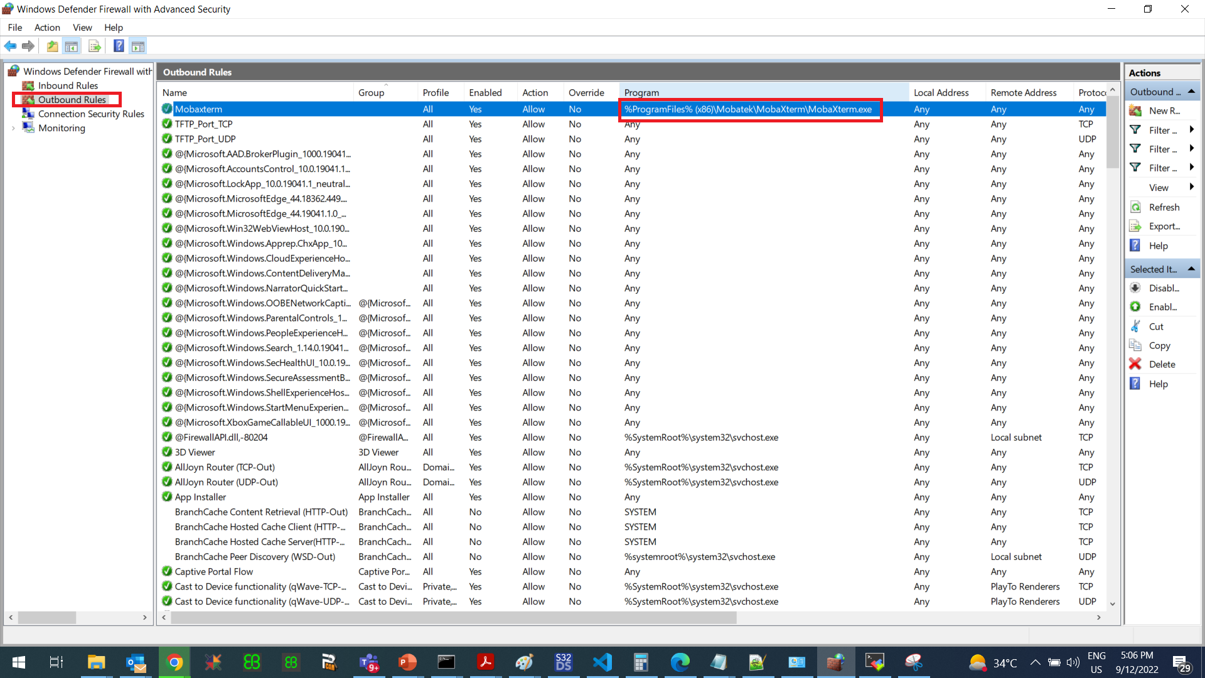
Task: Expand the third Filter submenu arrow
Action: click(x=1191, y=168)
